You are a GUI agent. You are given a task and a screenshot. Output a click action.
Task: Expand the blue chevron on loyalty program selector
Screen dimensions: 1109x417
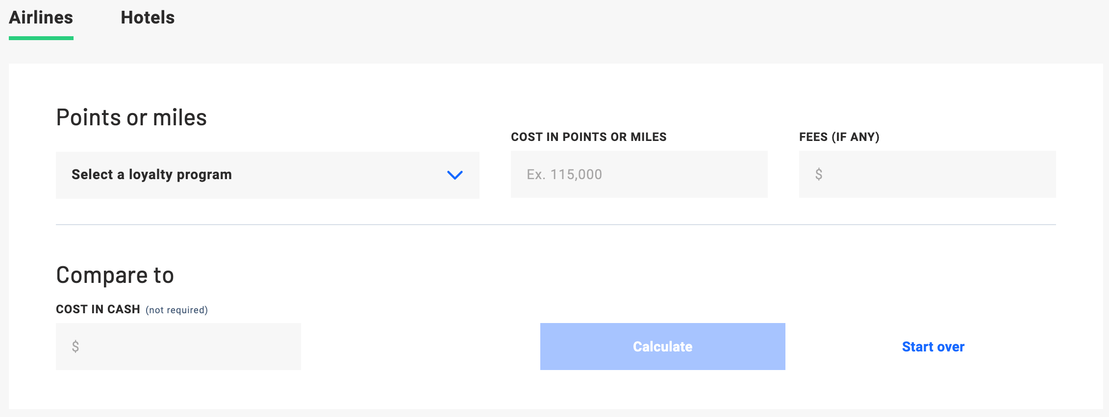454,175
